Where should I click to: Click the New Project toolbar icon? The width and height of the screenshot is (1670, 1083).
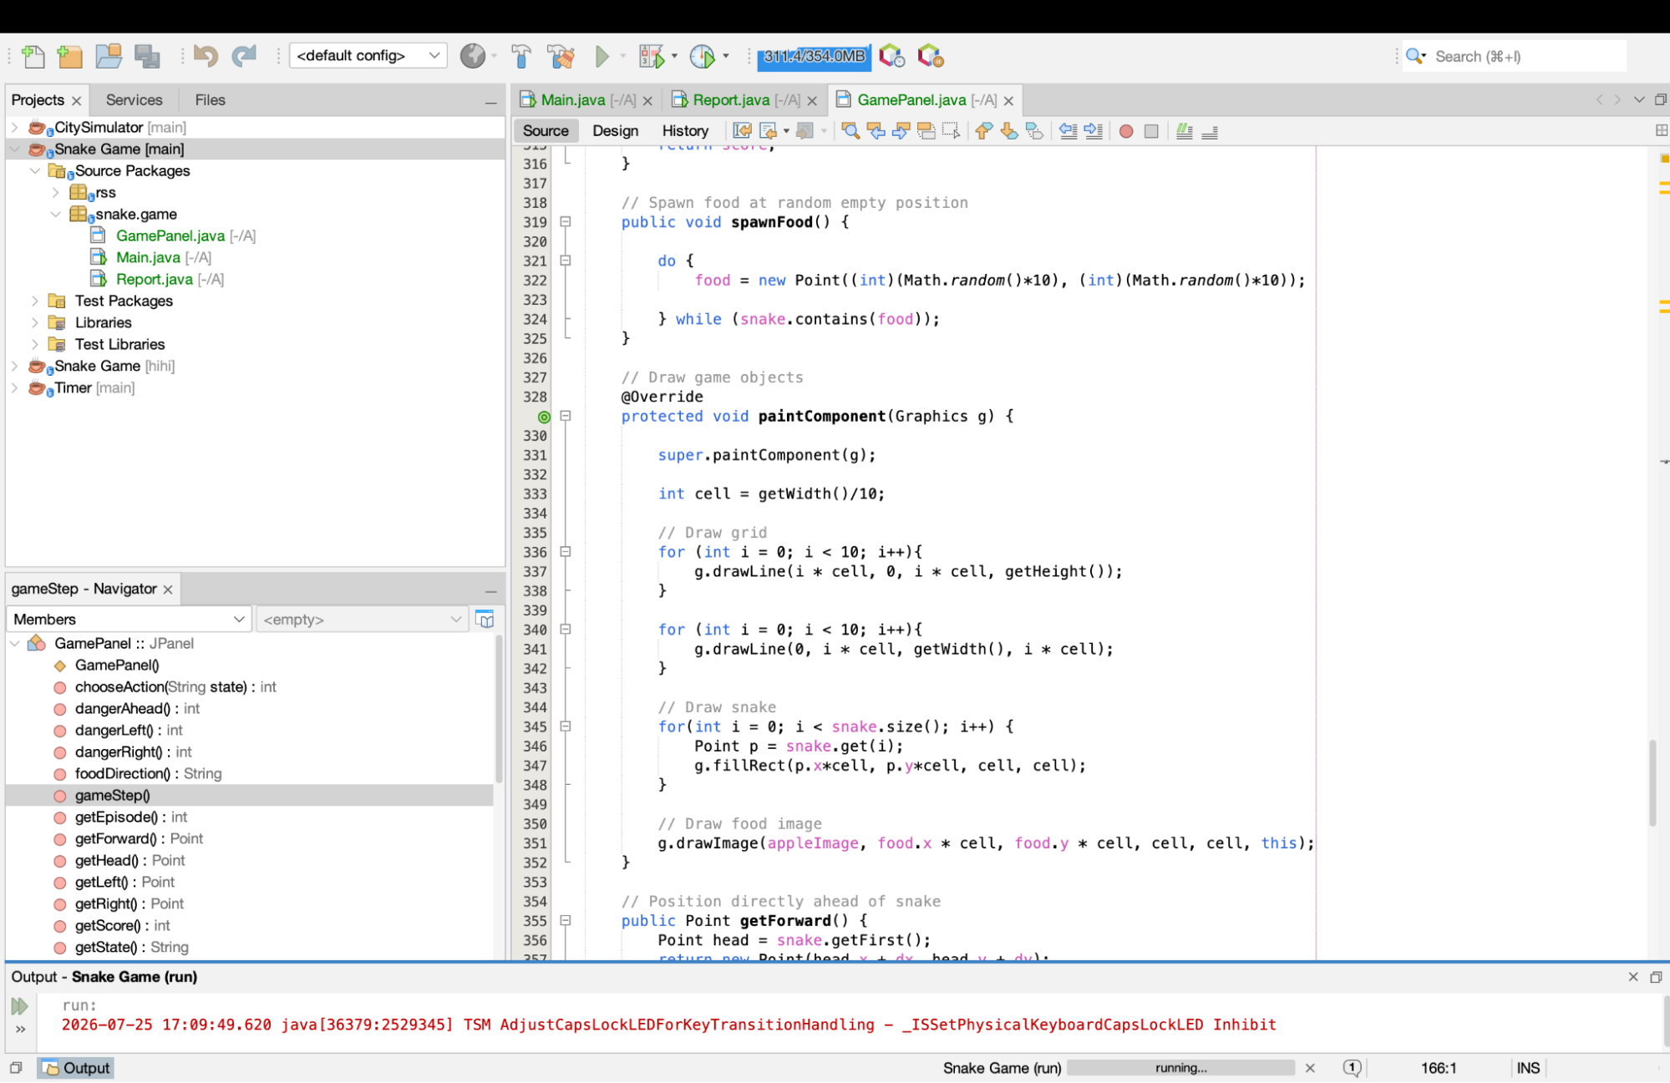point(70,56)
